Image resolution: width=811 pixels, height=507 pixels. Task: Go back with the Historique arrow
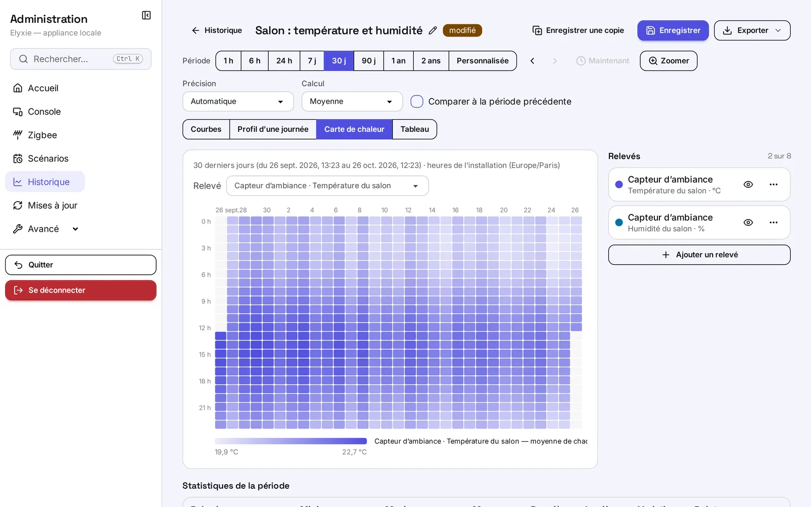216,30
